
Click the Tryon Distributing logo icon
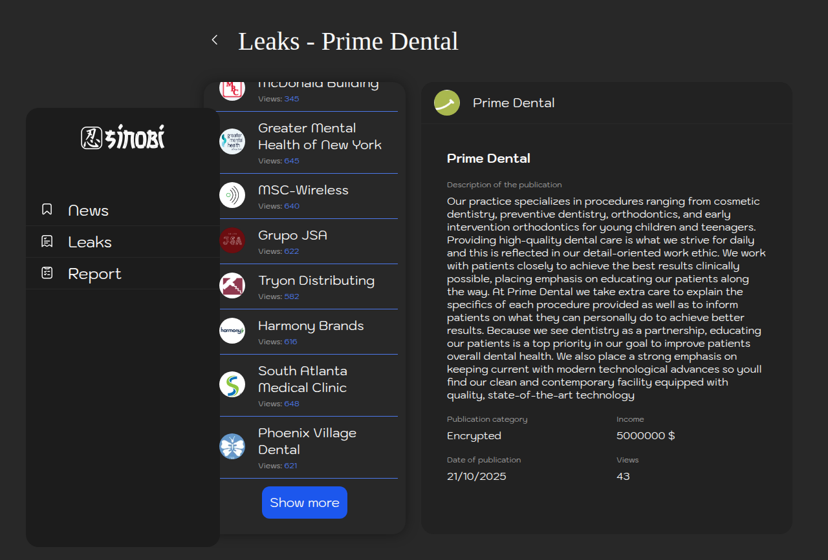click(x=232, y=285)
